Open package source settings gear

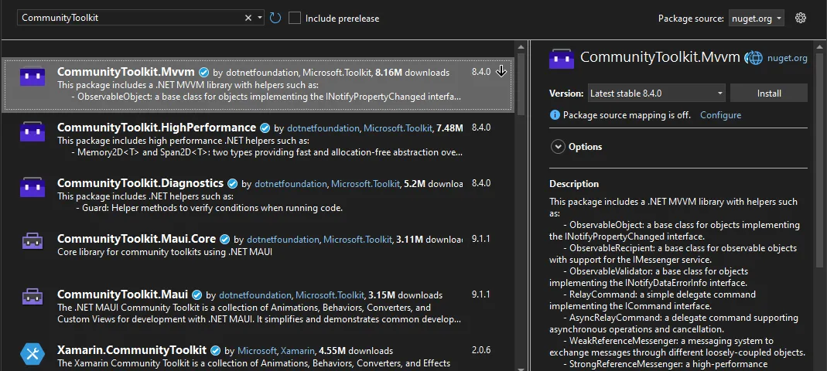tap(801, 18)
